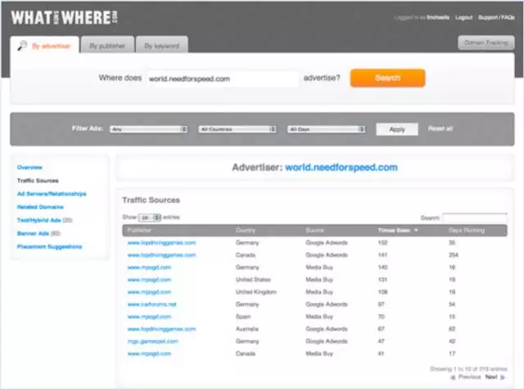Click the Apply filter button
The height and width of the screenshot is (389, 524).
tap(397, 129)
